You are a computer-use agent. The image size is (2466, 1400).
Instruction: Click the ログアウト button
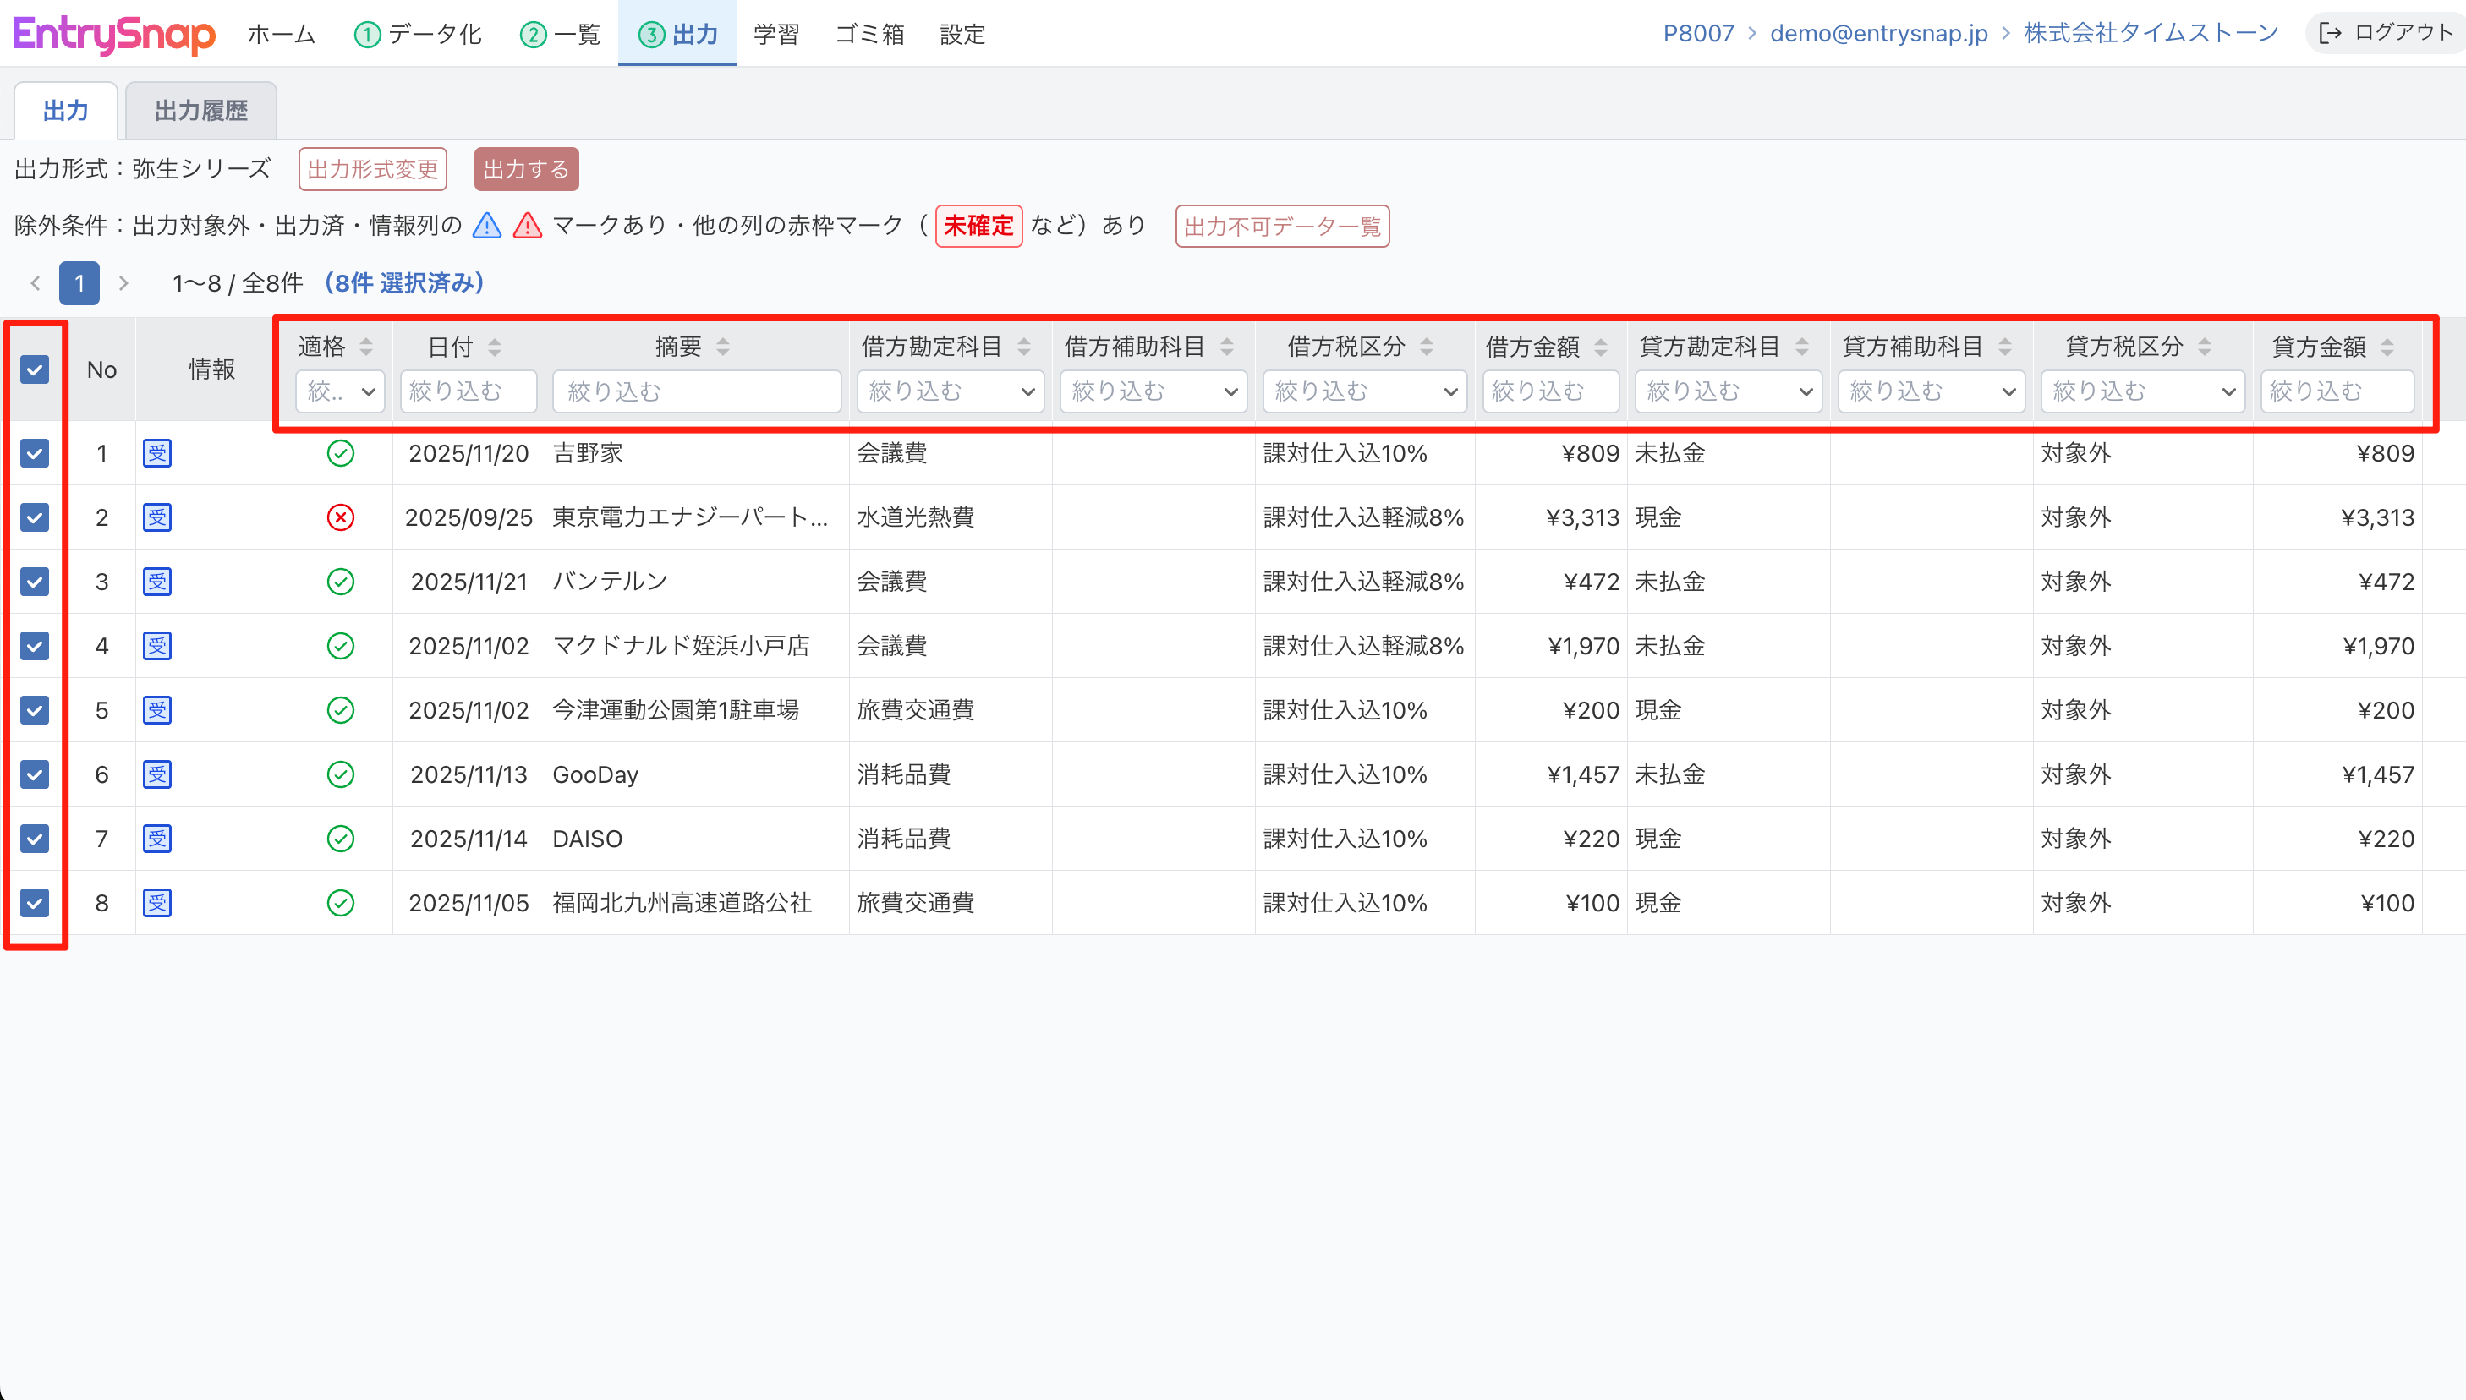tap(2387, 33)
